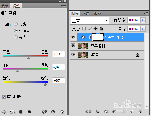The image size is (151, 116).
Task: Hide the 色彩平衡 1 layer
Action: click(73, 37)
